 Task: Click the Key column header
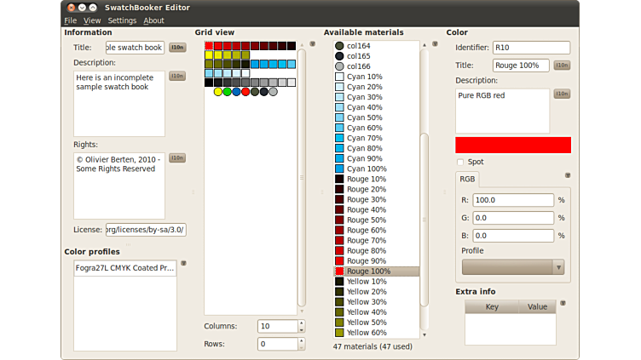[492, 307]
